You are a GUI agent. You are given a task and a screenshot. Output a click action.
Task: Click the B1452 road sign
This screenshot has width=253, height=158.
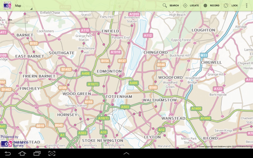click(x=66, y=69)
